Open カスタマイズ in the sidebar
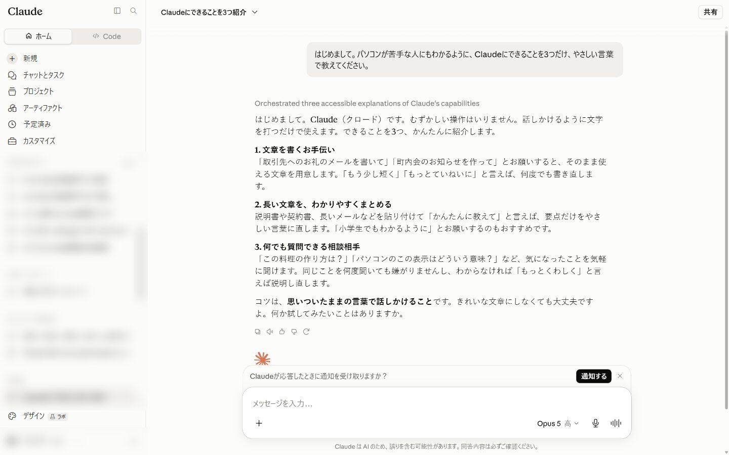The image size is (729, 455). click(x=73, y=141)
